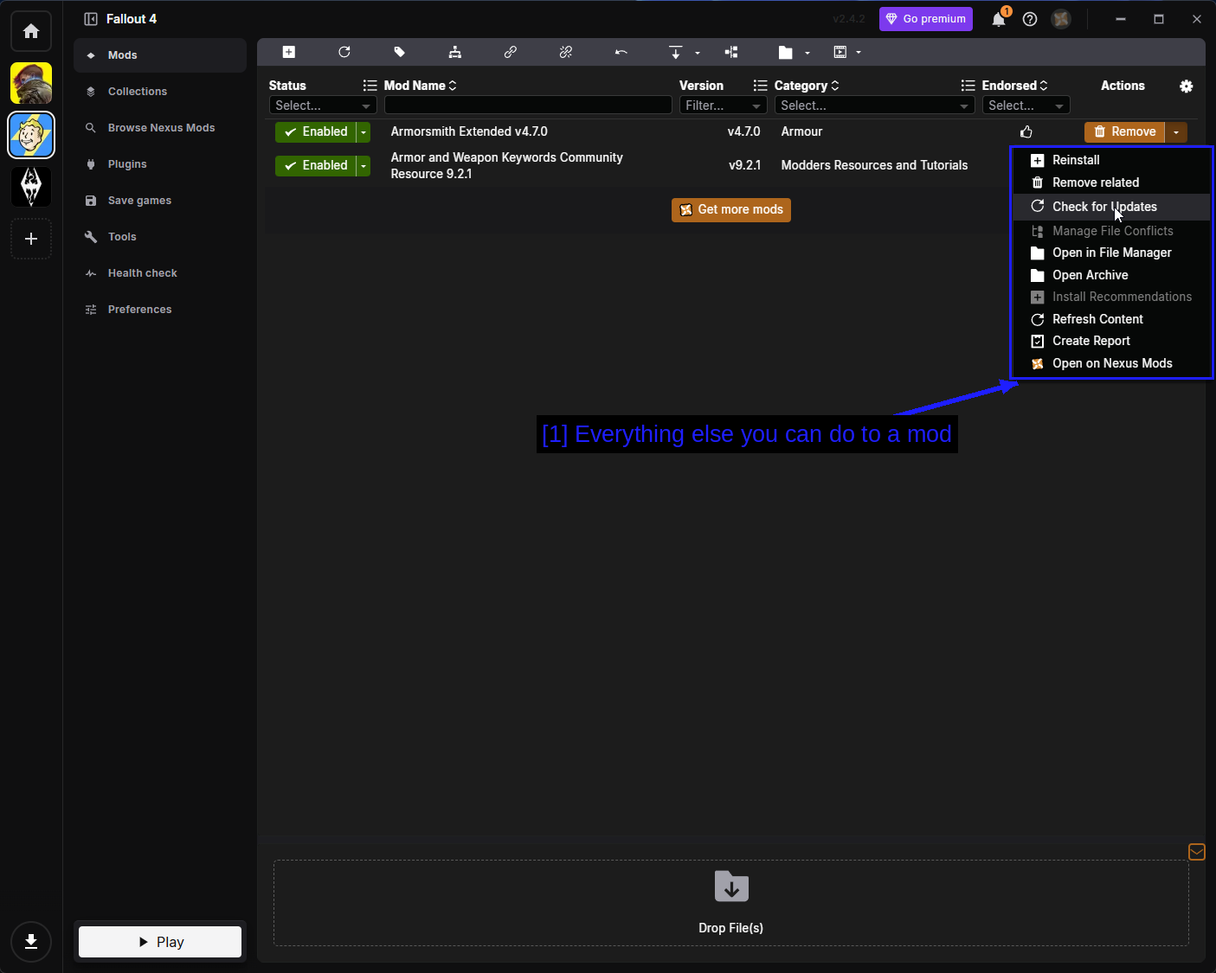The height and width of the screenshot is (973, 1216).
Task: Open the Home dashboard icon
Action: click(x=31, y=31)
